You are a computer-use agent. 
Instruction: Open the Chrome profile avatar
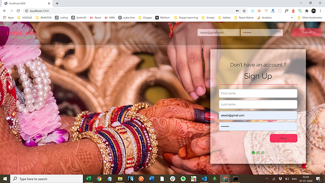314,11
